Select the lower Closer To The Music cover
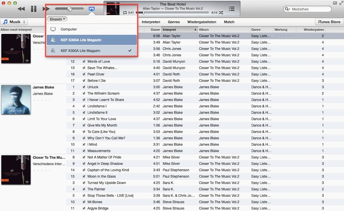This screenshot has height=211, width=344. pyautogui.click(x=16, y=170)
